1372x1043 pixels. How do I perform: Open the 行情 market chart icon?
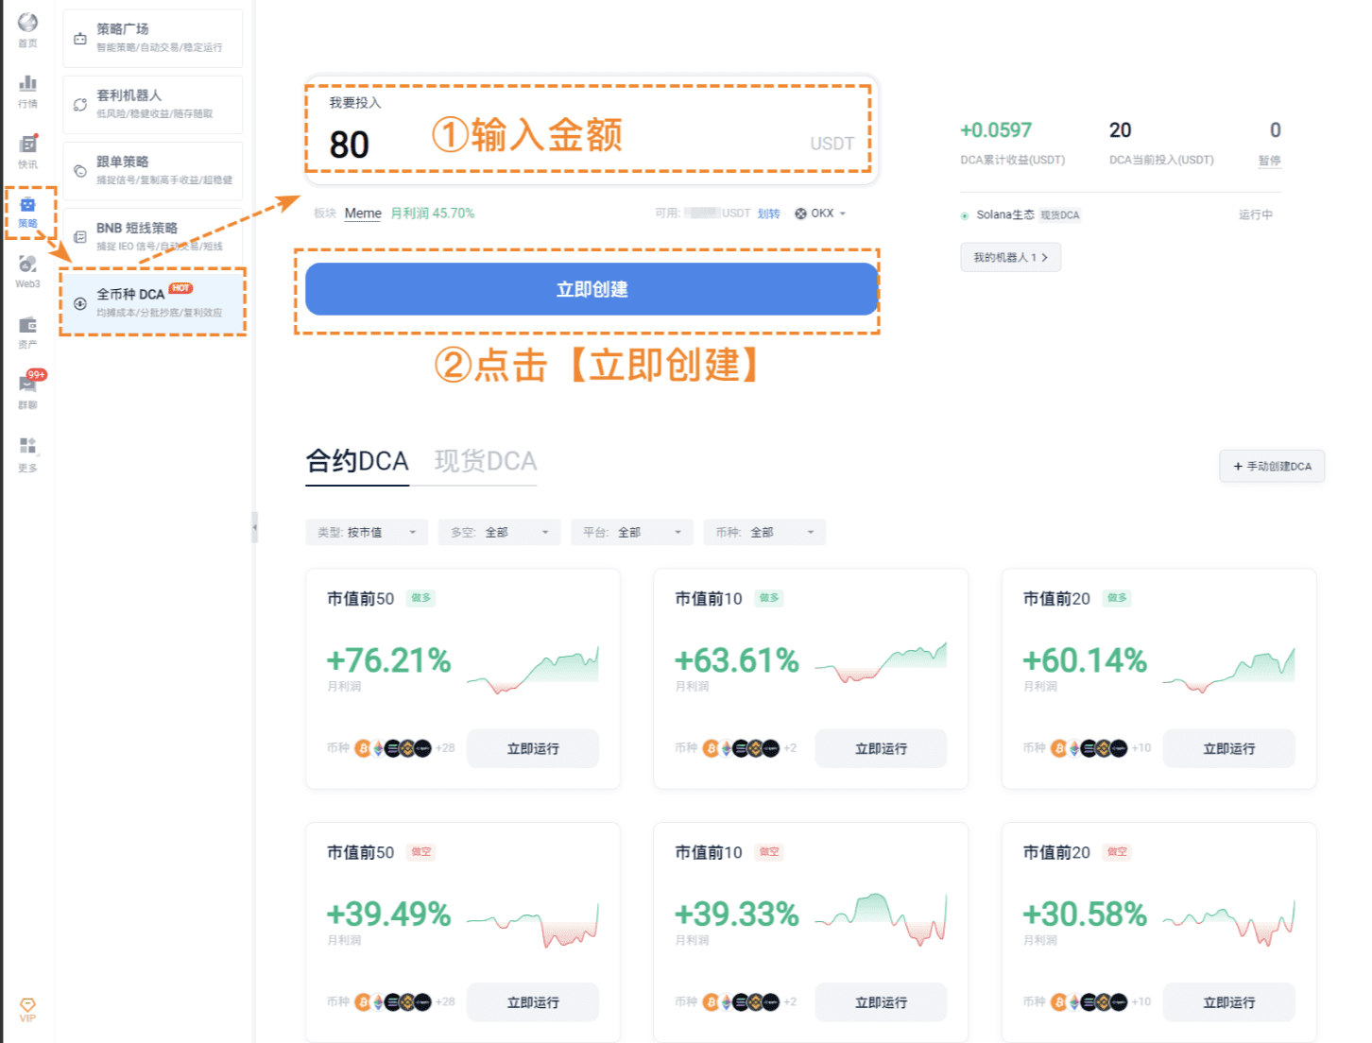pyautogui.click(x=27, y=83)
